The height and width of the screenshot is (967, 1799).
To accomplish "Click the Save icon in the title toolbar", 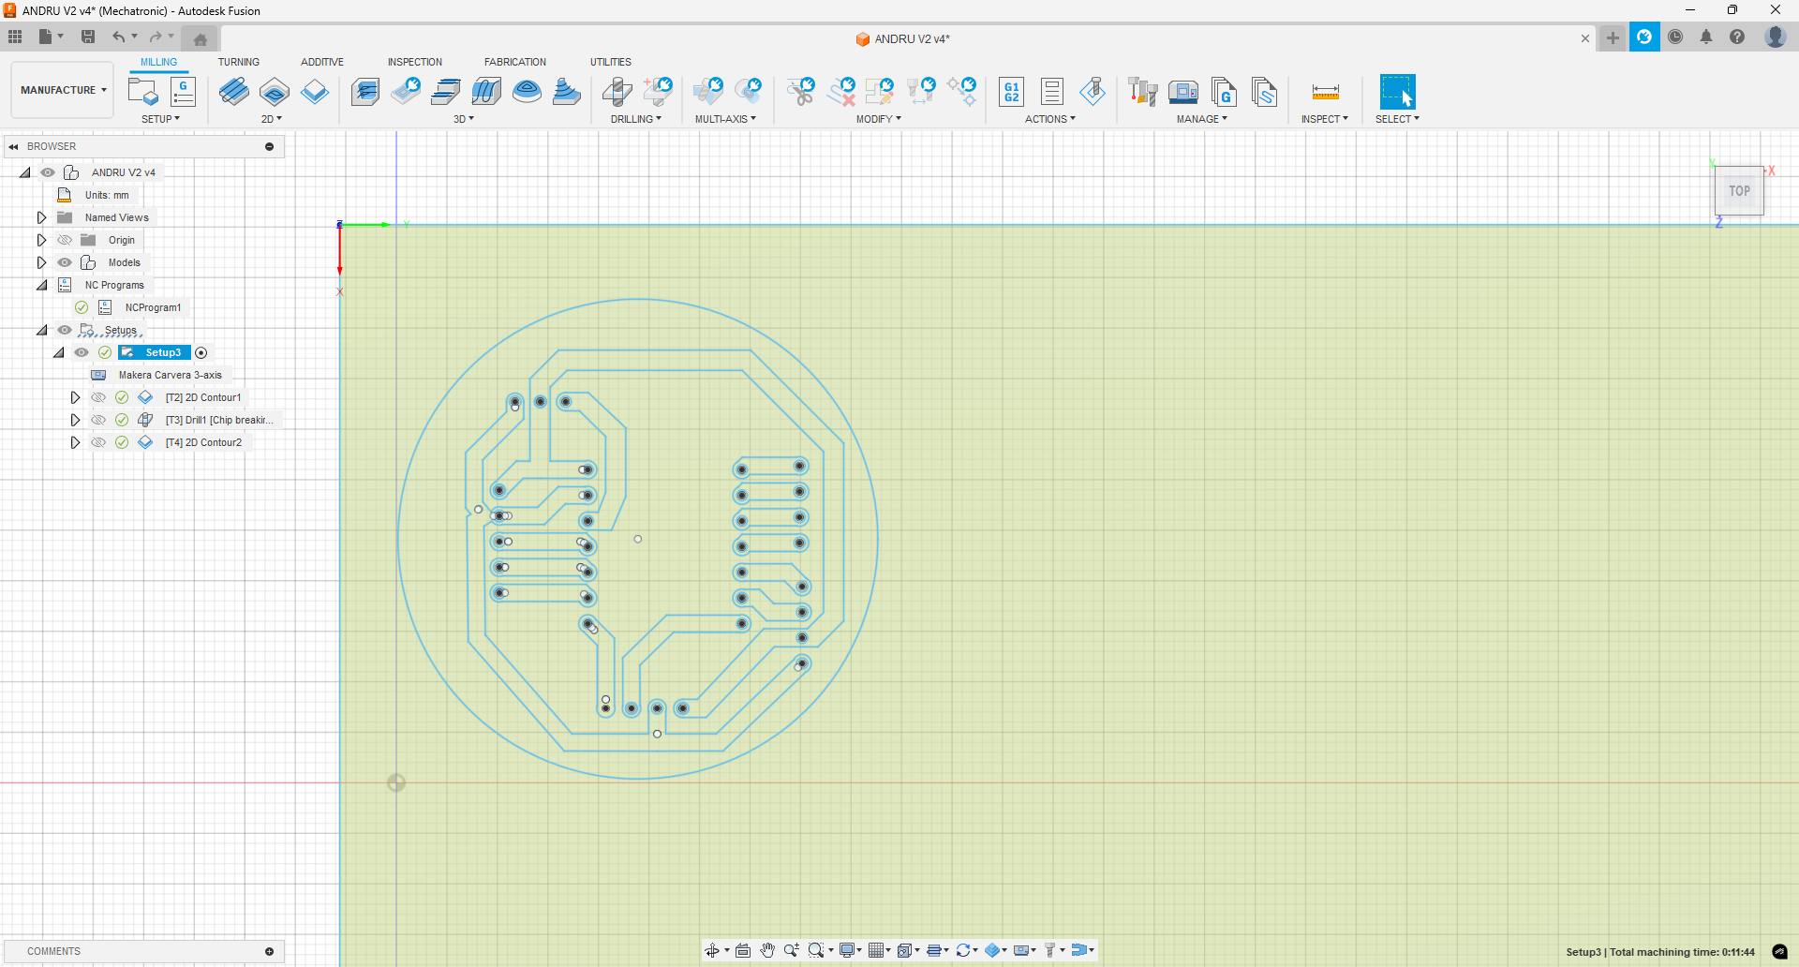I will pyautogui.click(x=88, y=37).
